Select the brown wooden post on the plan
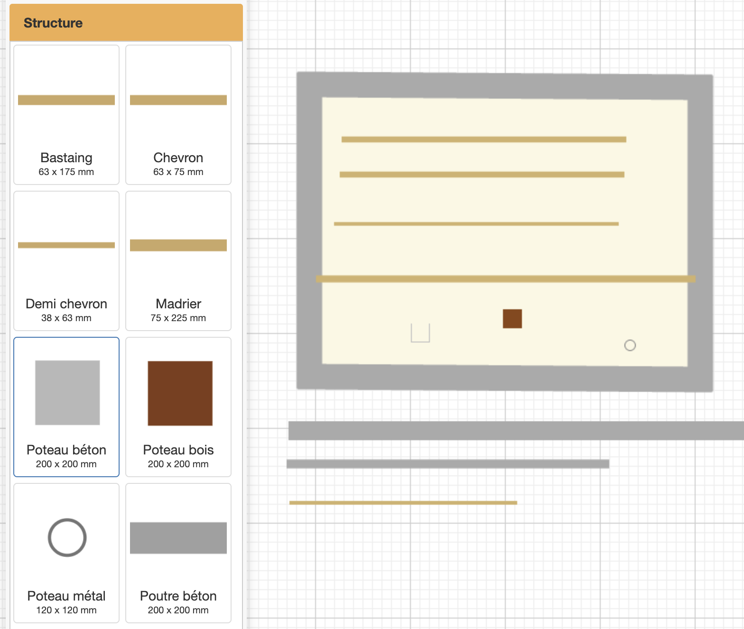Screen dimensions: 744x629 (x=512, y=319)
